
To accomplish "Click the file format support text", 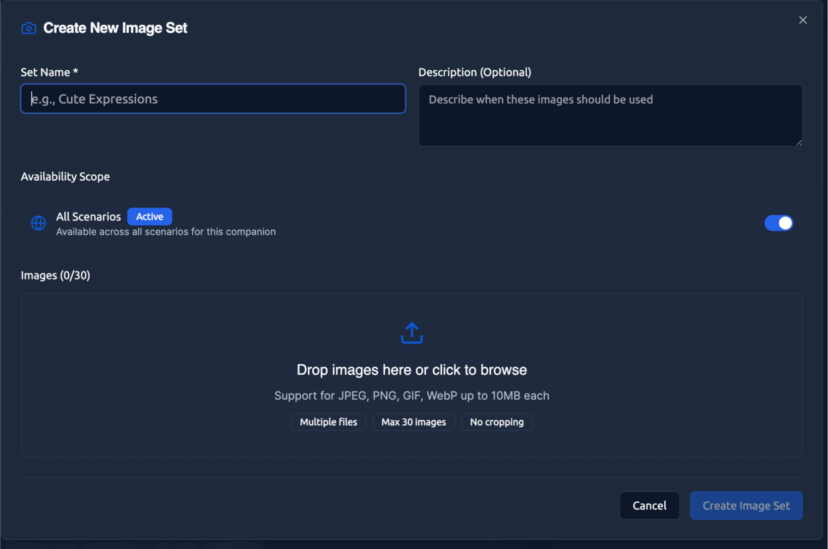I will tap(412, 395).
